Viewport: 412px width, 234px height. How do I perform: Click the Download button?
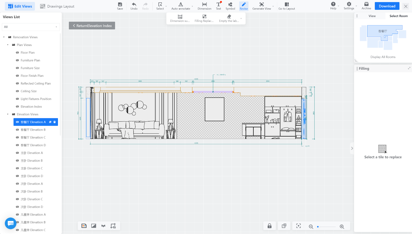click(387, 6)
